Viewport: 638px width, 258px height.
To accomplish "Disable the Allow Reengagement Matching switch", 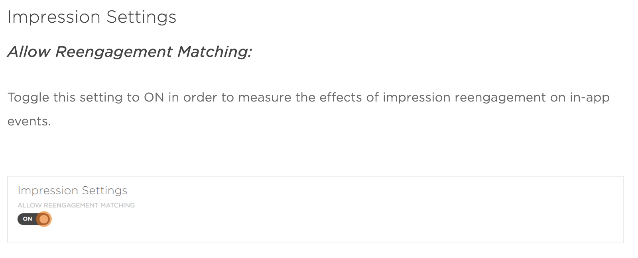I will pyautogui.click(x=34, y=219).
